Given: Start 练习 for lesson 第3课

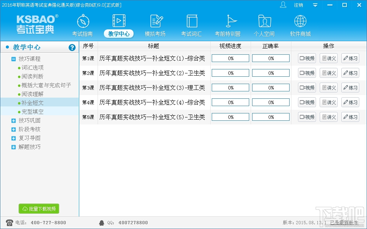Looking at the screenshot, I should pos(350,88).
